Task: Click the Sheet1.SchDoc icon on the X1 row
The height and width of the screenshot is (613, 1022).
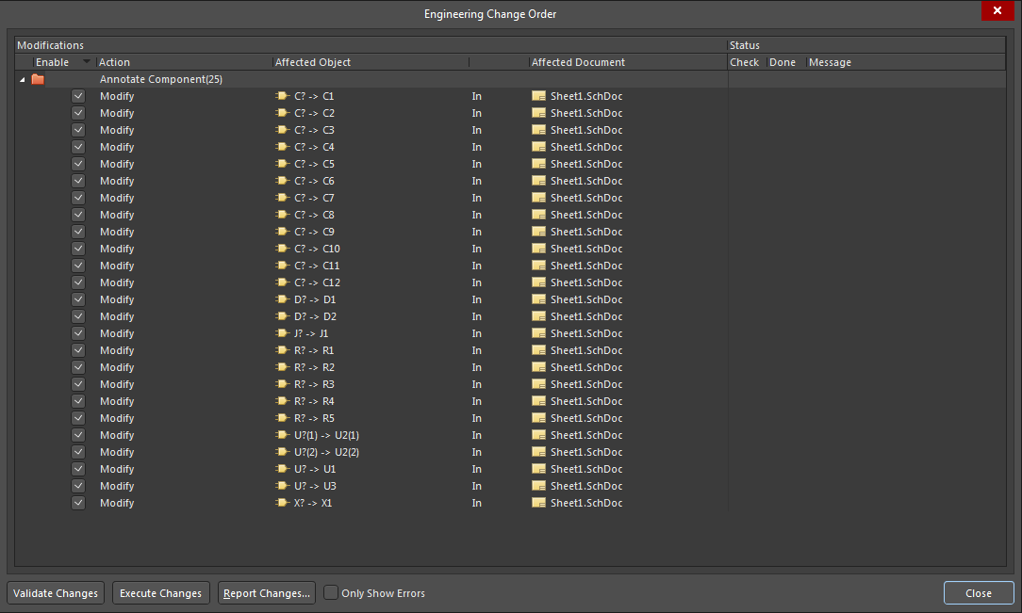Action: click(x=537, y=503)
